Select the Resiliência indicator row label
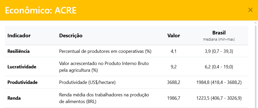This screenshot has width=258, height=108. point(19,51)
